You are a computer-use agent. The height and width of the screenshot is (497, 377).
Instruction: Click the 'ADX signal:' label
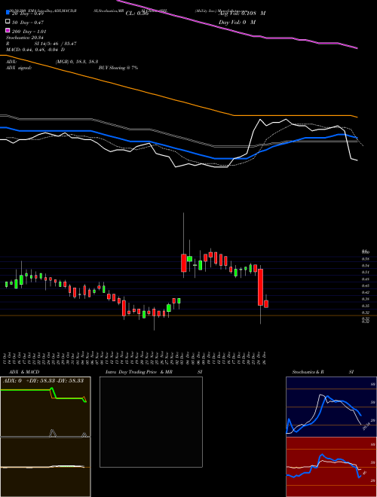[x=19, y=68]
